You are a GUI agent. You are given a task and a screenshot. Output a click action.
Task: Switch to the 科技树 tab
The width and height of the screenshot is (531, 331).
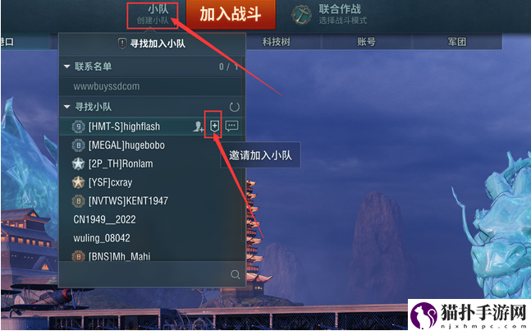(276, 42)
